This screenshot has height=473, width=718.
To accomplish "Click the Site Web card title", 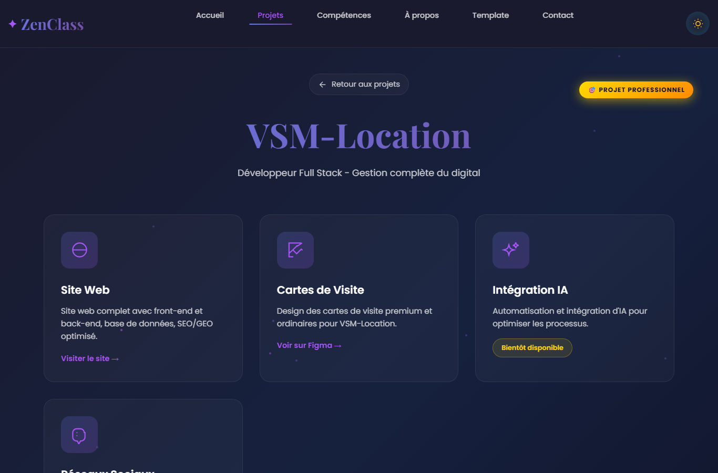I will (85, 290).
